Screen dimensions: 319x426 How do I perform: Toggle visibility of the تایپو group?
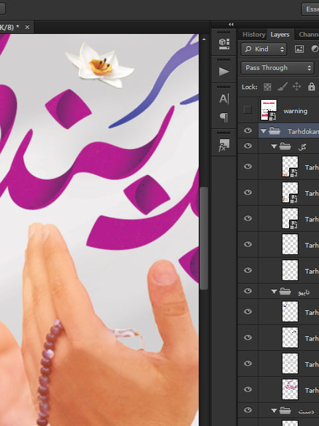click(x=247, y=291)
